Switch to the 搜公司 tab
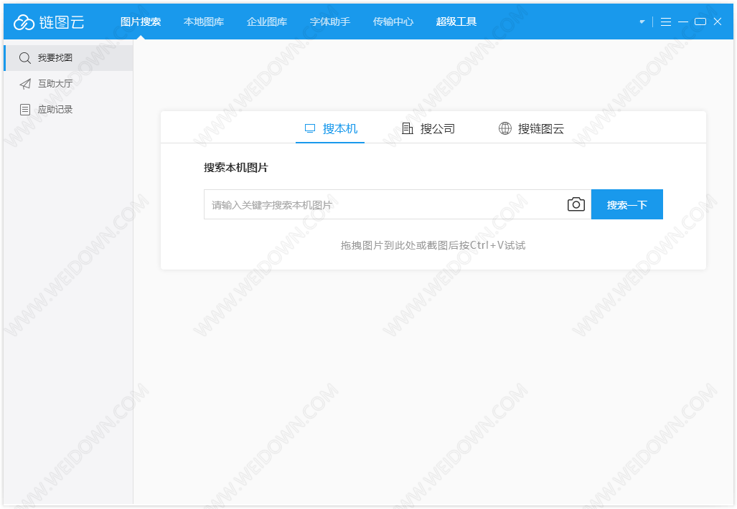This screenshot has height=509, width=737. click(428, 128)
